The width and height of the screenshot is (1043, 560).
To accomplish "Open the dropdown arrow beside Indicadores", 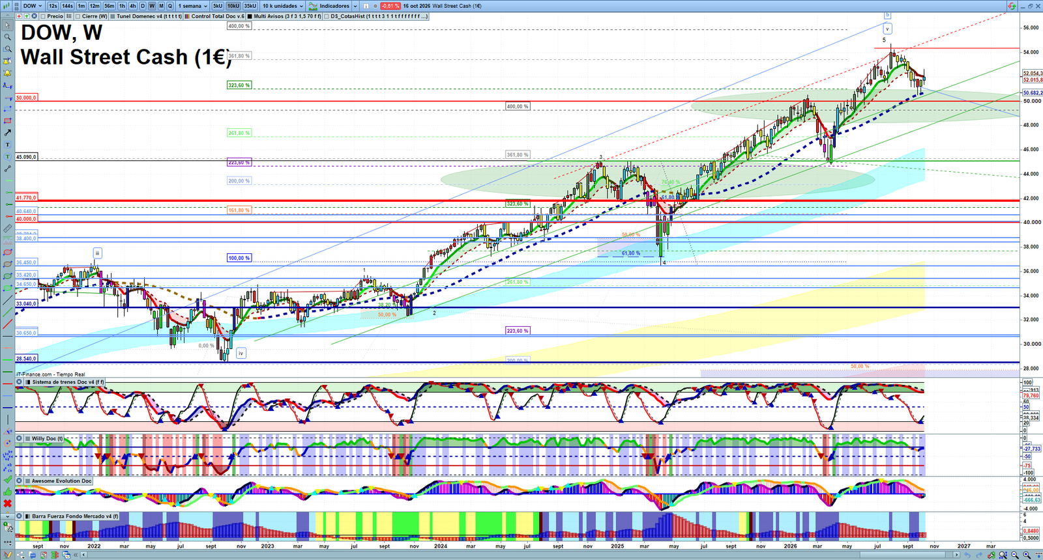I will point(355,6).
